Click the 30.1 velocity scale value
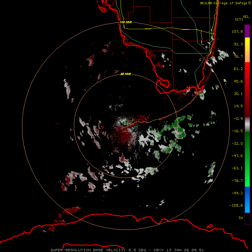This screenshot has height=252, width=252. 238,94
